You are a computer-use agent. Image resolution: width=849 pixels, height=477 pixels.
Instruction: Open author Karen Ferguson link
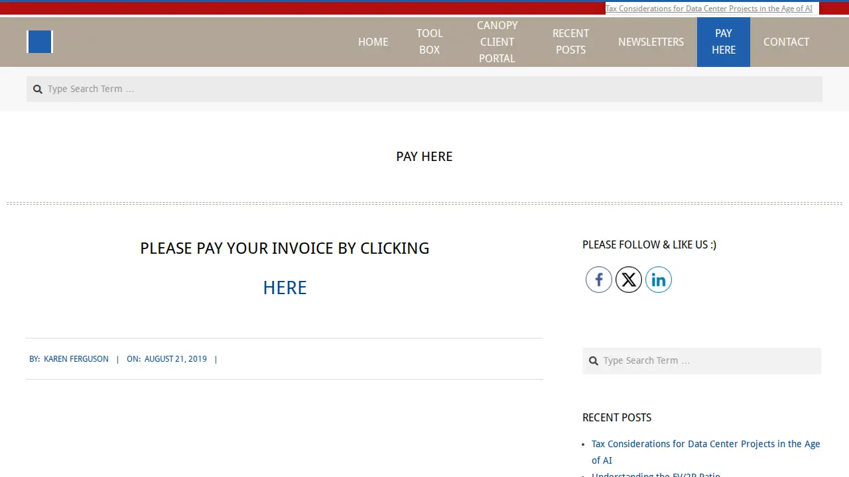(76, 359)
